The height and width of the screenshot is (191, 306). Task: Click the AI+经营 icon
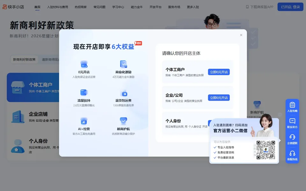(84, 121)
